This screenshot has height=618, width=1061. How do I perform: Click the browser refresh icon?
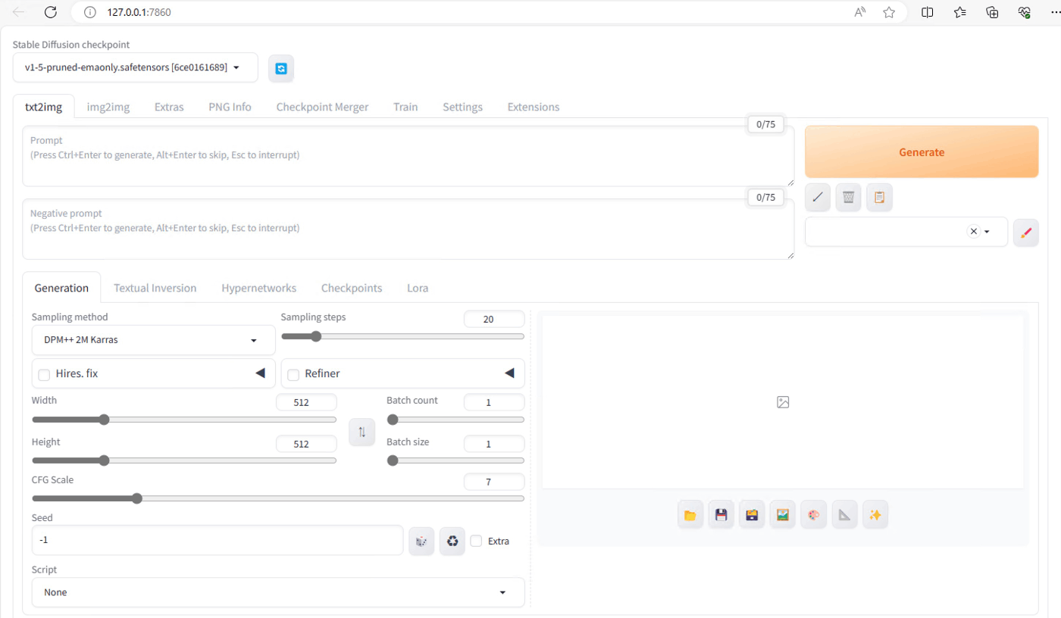(x=51, y=12)
